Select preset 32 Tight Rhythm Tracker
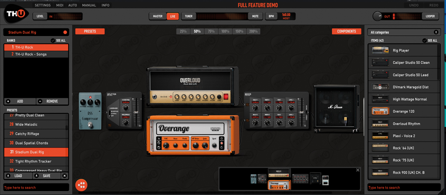446x195 pixels. pos(36,161)
